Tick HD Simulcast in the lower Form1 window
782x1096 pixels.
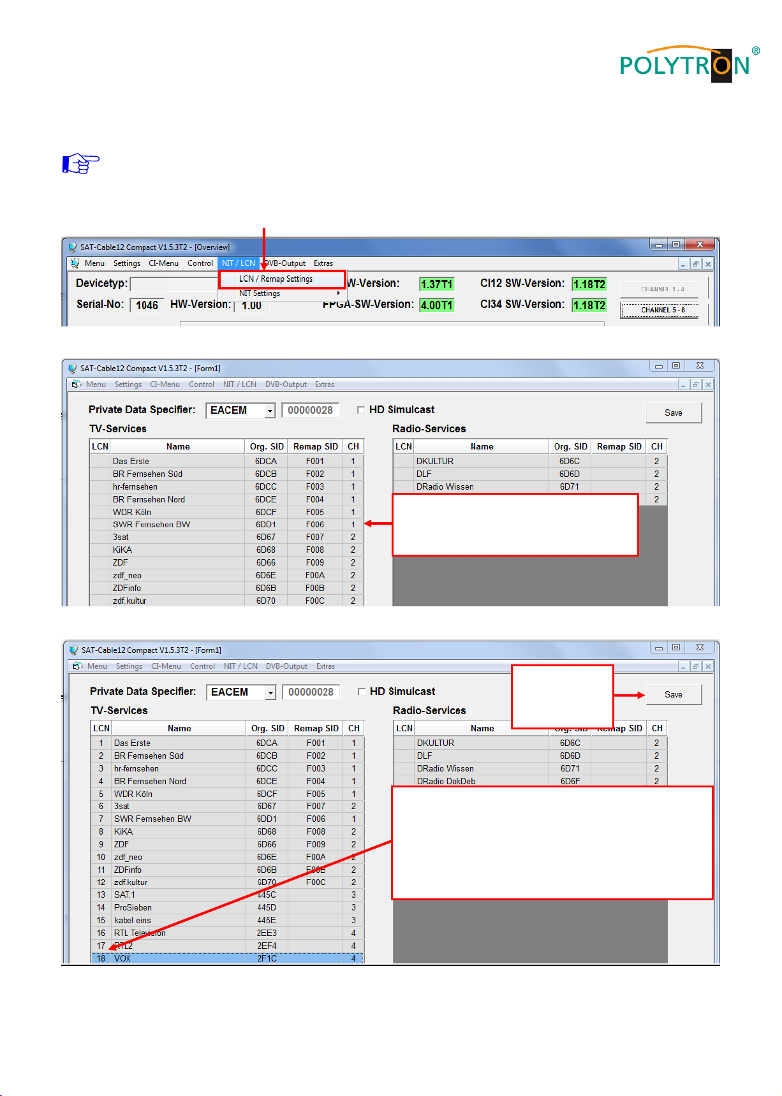362,692
